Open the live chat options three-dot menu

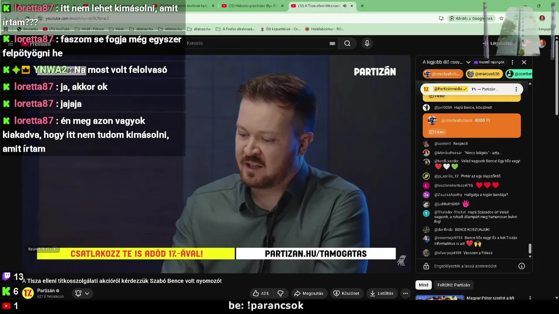click(512, 62)
